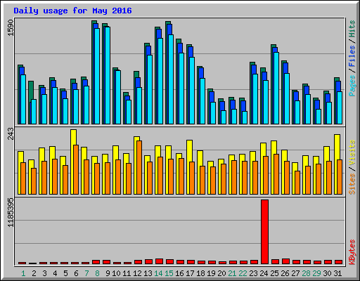Click day label 18 on the axis
The width and height of the screenshot is (360, 281).
coord(200,273)
